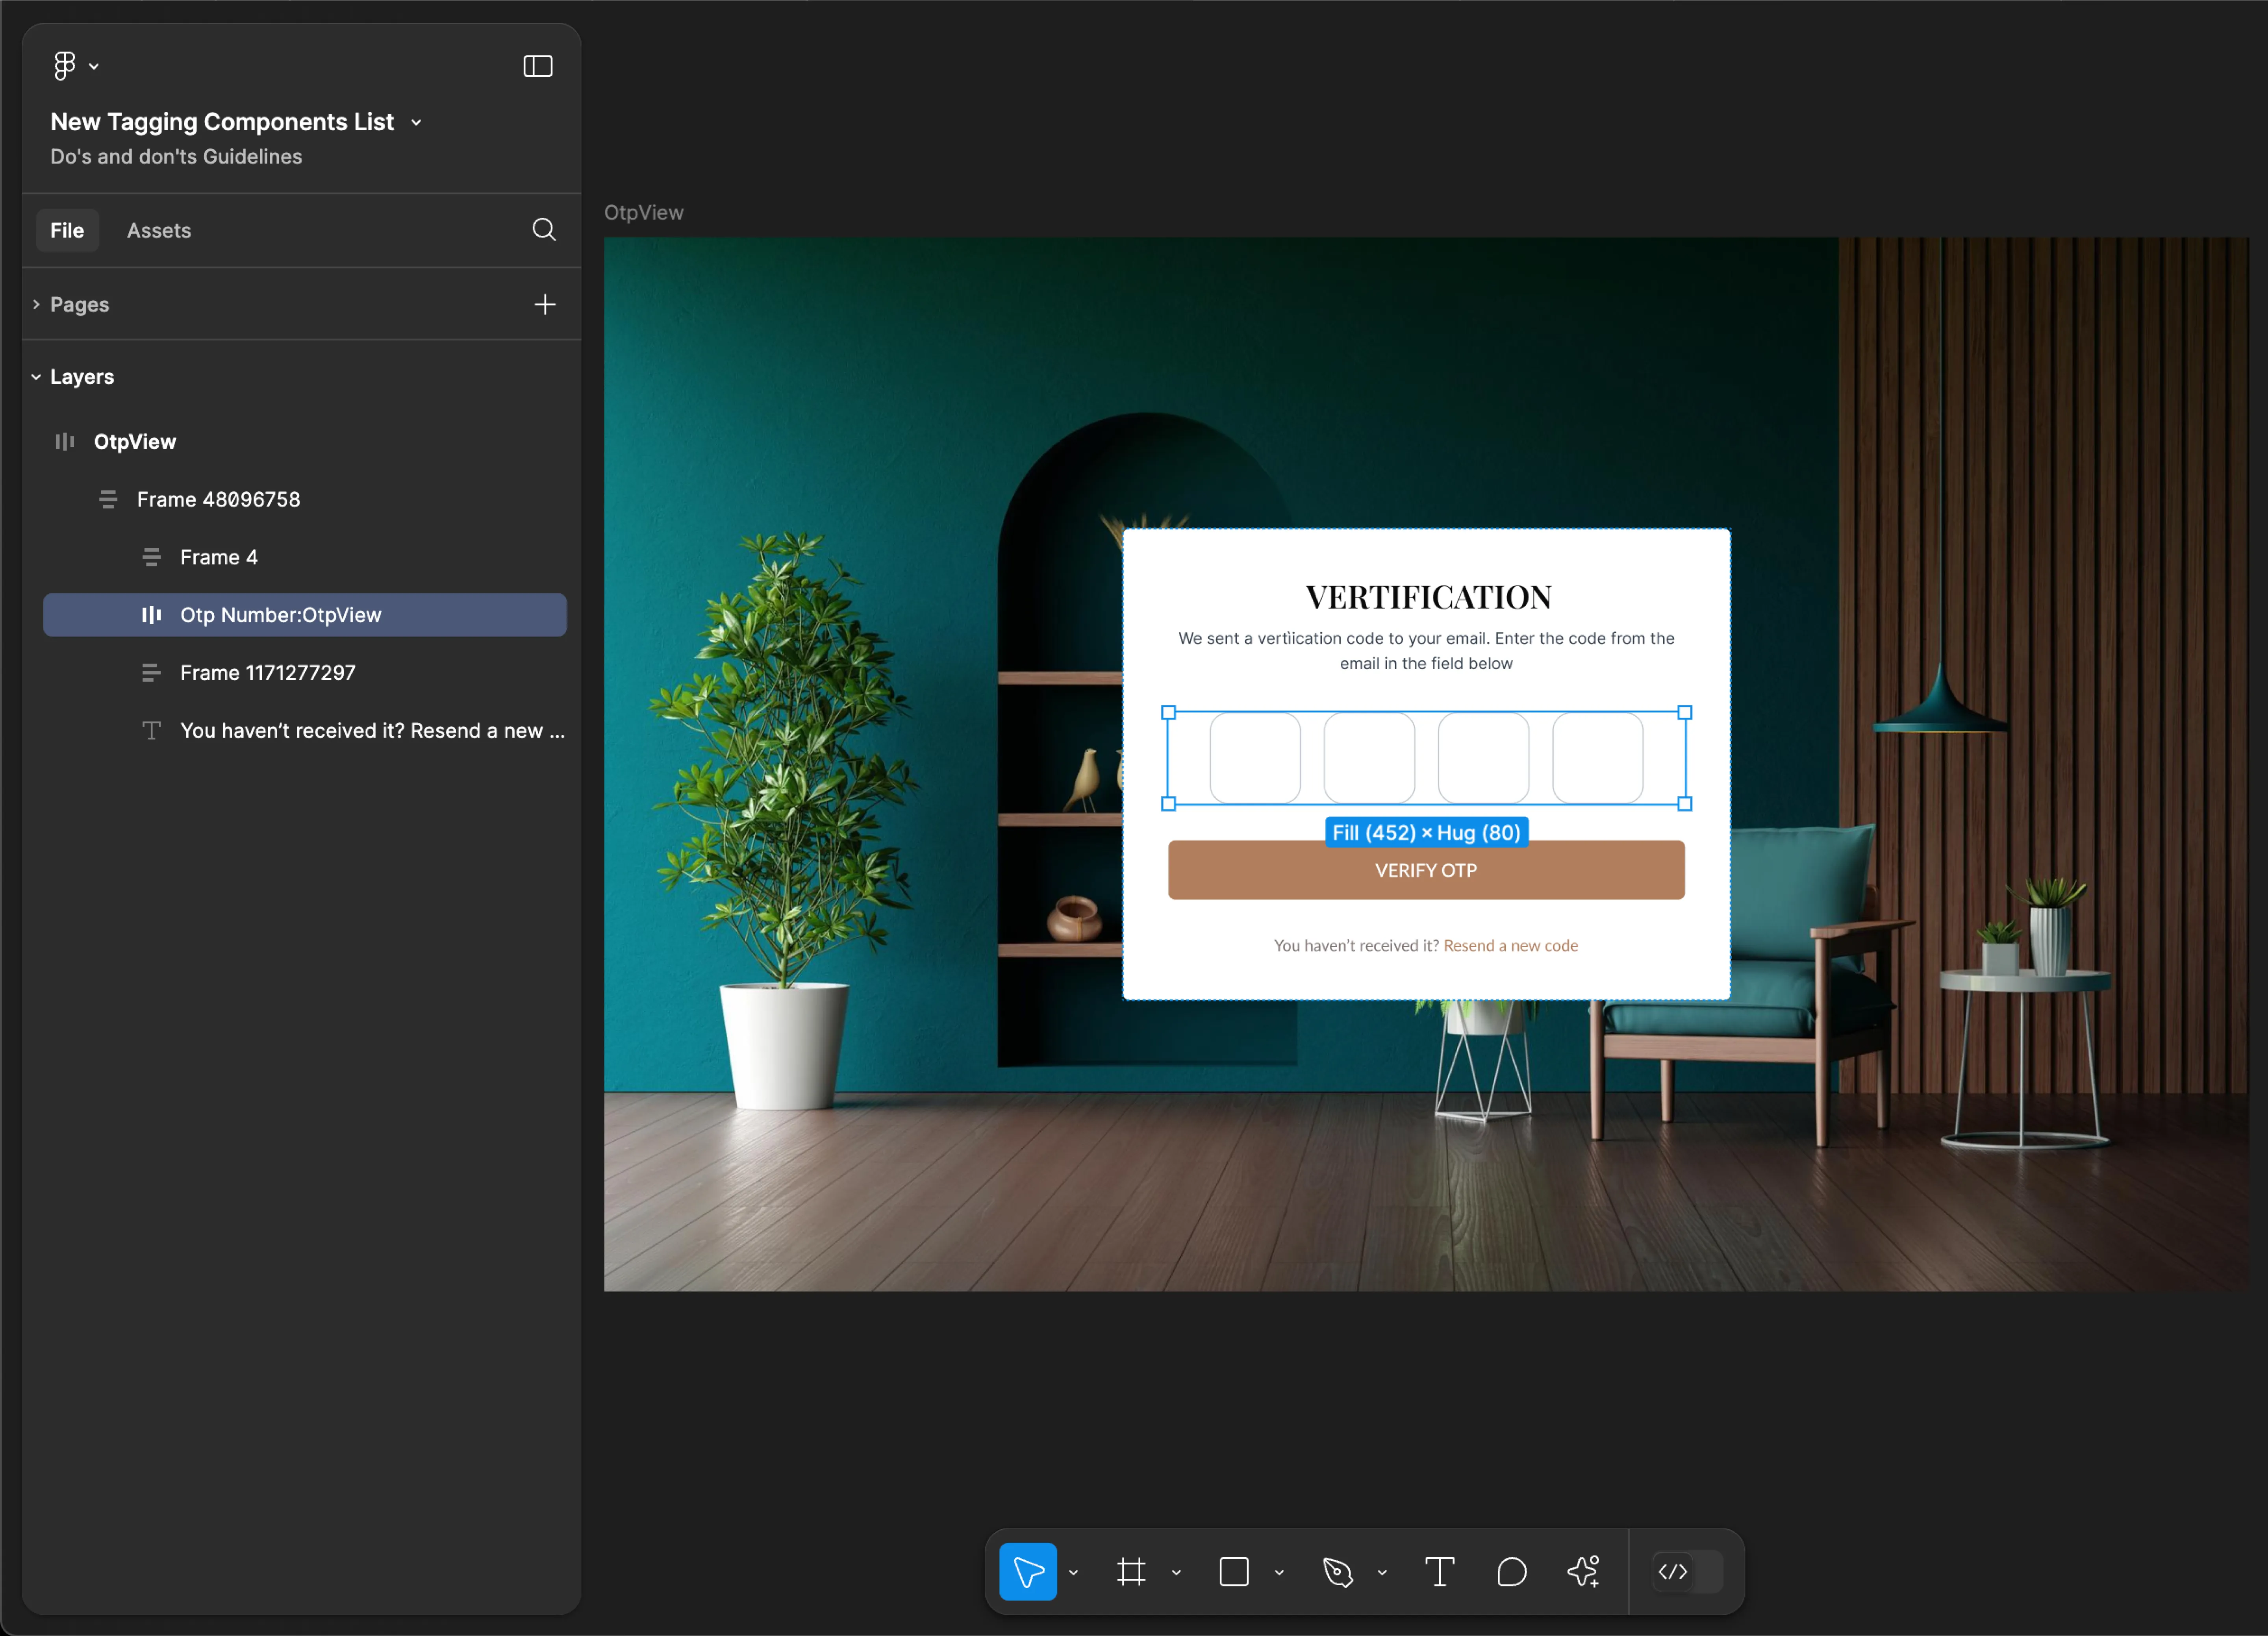Viewport: 2268px width, 1636px height.
Task: Click the fourth OTP digit box
Action: click(1597, 758)
